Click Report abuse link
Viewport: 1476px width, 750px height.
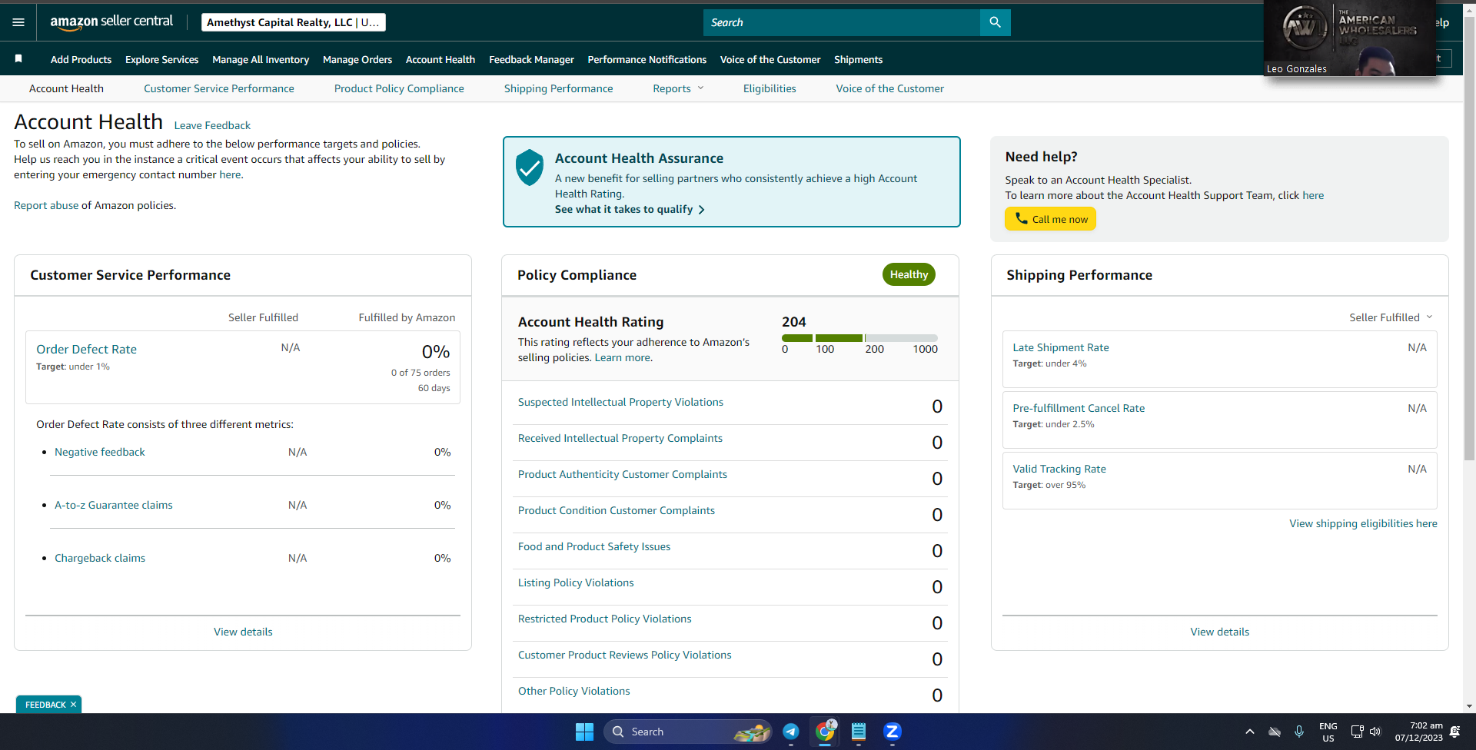point(46,205)
